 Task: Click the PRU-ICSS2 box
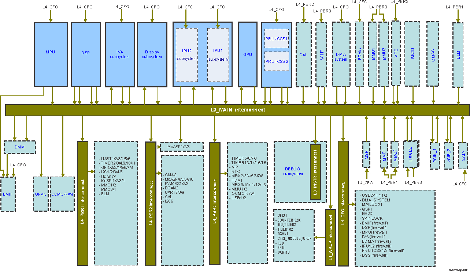277,61
